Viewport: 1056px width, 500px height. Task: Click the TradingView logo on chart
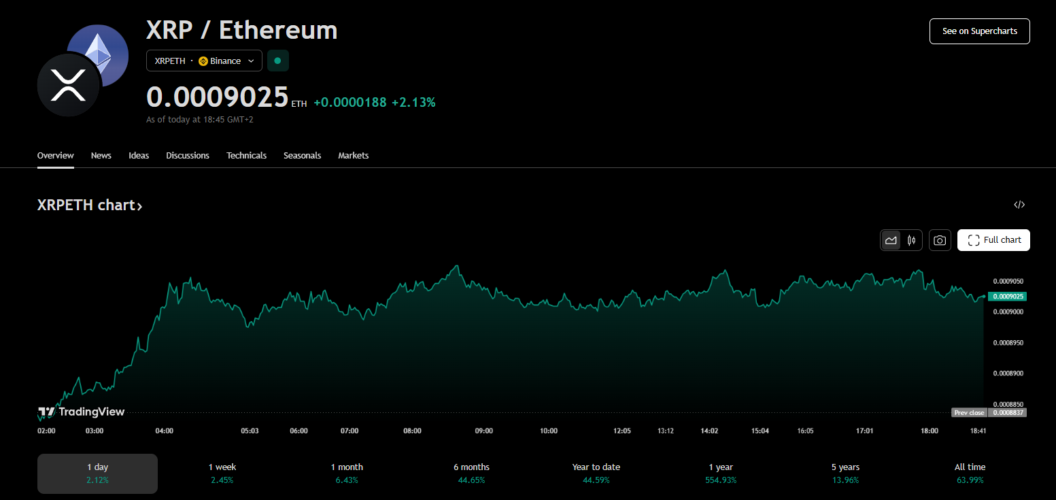(x=81, y=412)
